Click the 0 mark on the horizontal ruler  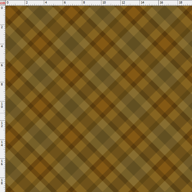8,3
